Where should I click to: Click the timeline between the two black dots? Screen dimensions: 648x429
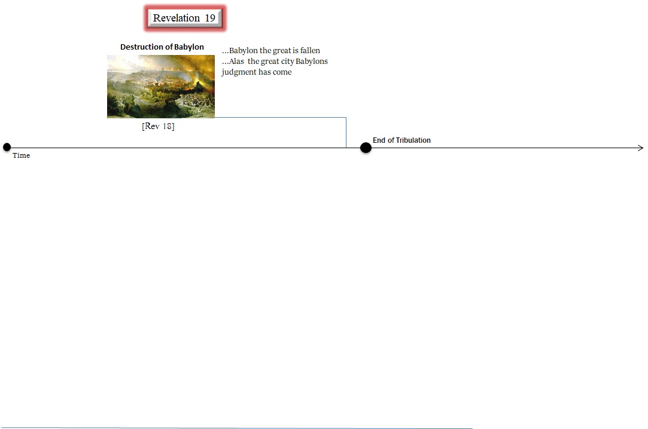click(180, 148)
